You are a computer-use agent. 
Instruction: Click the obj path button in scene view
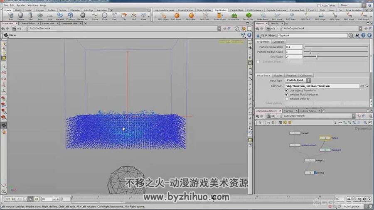(17, 28)
